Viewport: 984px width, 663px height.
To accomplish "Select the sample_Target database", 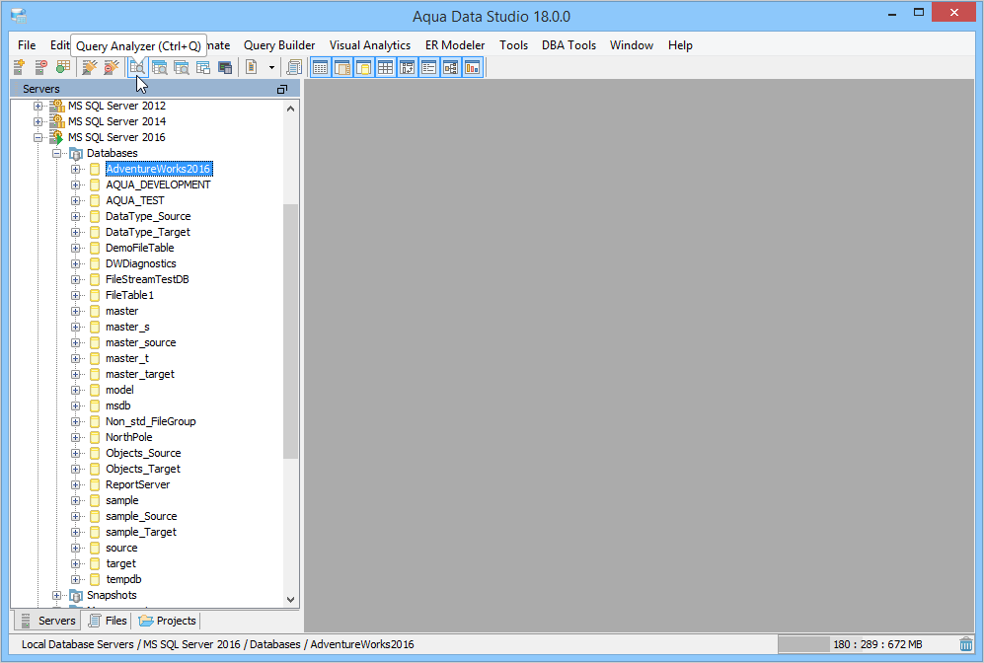I will (140, 532).
